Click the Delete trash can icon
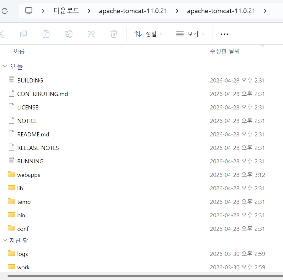This screenshot has height=280, width=283. click(x=114, y=34)
